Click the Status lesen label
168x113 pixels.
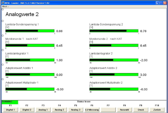84,102
